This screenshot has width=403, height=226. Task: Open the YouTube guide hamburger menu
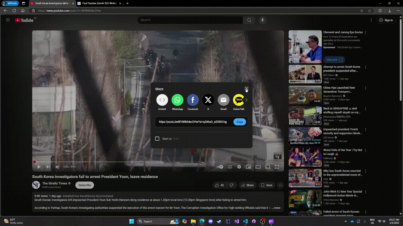[x=8, y=20]
